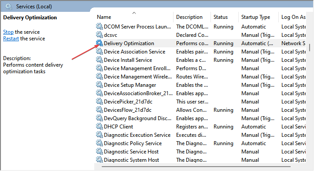The image size is (314, 171).
Task: Click Manual startup type of Device Management Enroll
Action: pos(250,68)
